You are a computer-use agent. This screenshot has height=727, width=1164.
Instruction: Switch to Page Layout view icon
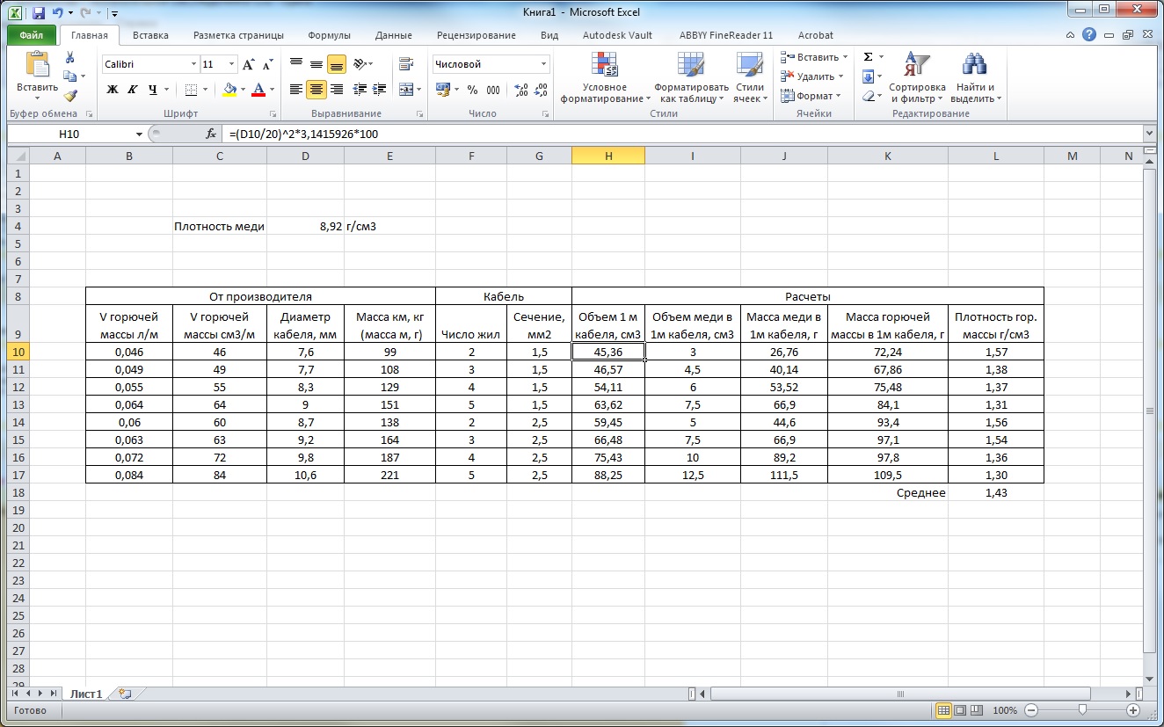(961, 710)
